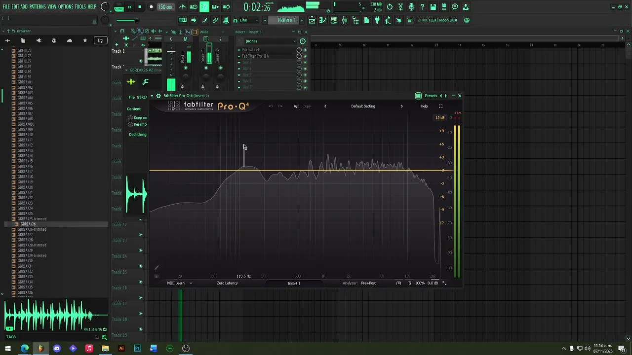Toggle the metronome icon in toolbar
632x355 pixels.
[x=183, y=7]
